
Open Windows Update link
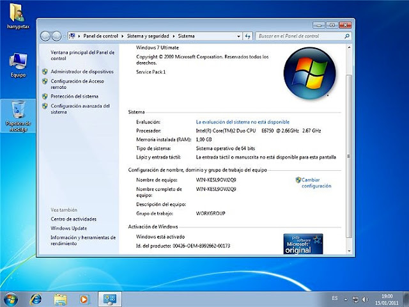coord(68,228)
